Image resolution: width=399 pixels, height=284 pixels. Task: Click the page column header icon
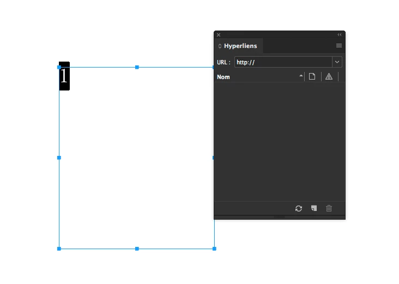pos(312,76)
